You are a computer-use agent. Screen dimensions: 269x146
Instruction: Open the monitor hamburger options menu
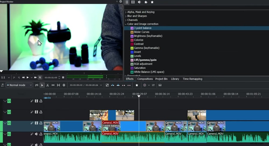pos(63,77)
